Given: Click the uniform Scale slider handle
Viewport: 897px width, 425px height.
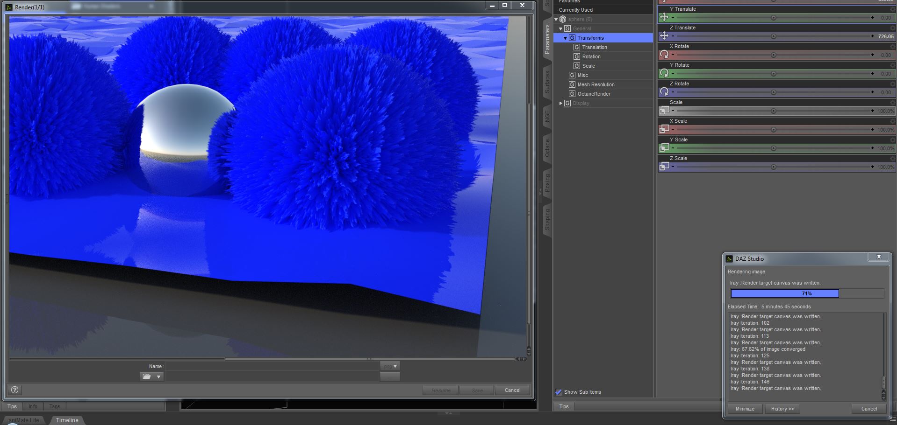Looking at the screenshot, I should [x=774, y=111].
